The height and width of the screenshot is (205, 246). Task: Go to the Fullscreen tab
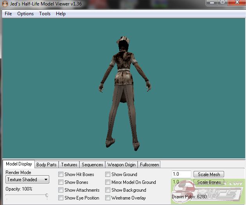tap(149, 165)
